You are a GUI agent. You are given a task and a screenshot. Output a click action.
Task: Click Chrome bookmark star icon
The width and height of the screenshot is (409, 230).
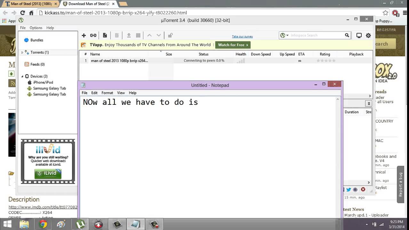click(x=386, y=13)
